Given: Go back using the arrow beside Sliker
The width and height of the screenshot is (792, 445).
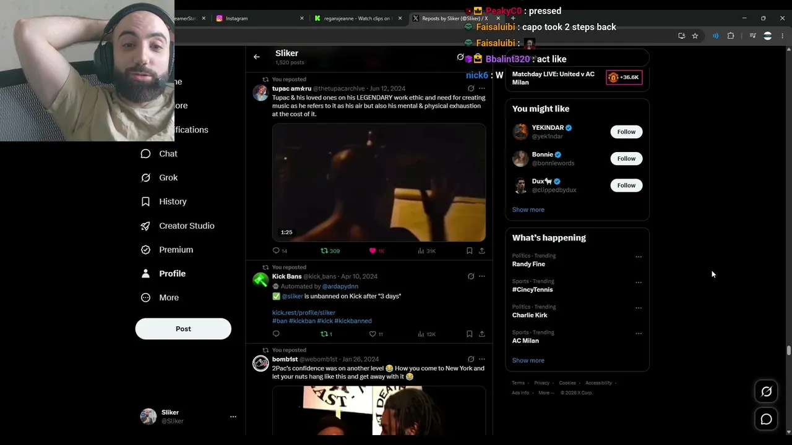Looking at the screenshot, I should click(x=257, y=57).
